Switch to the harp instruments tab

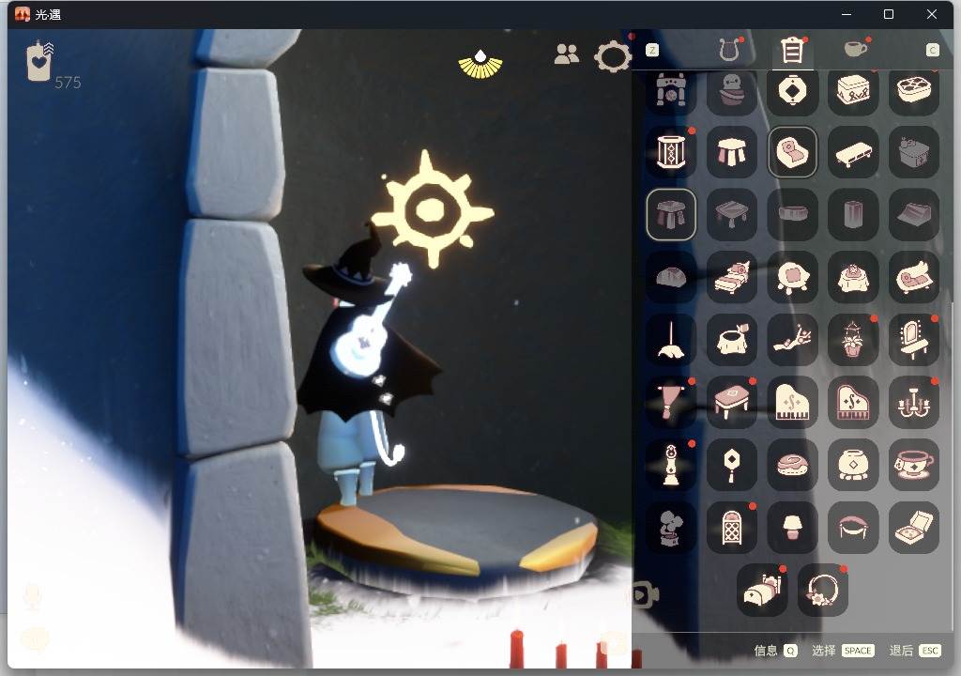click(728, 50)
